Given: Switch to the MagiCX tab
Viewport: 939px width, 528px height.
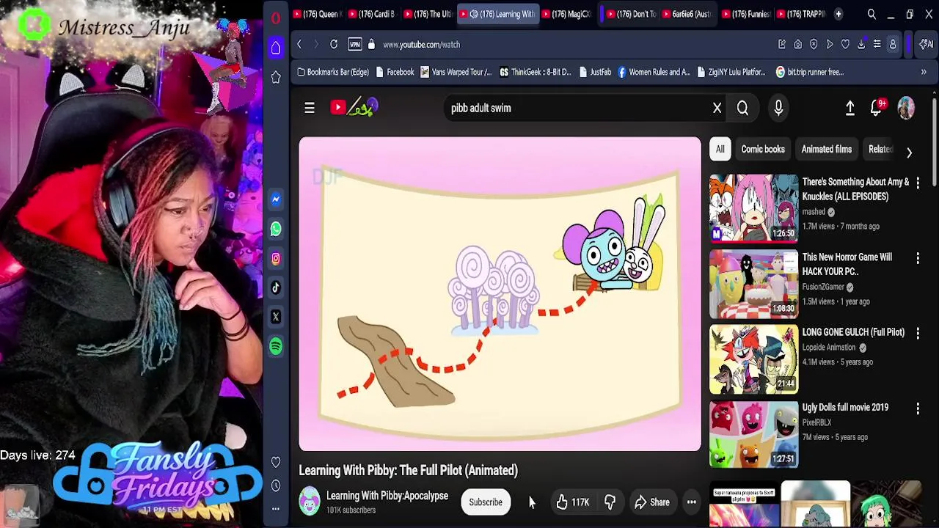Looking at the screenshot, I should point(566,14).
